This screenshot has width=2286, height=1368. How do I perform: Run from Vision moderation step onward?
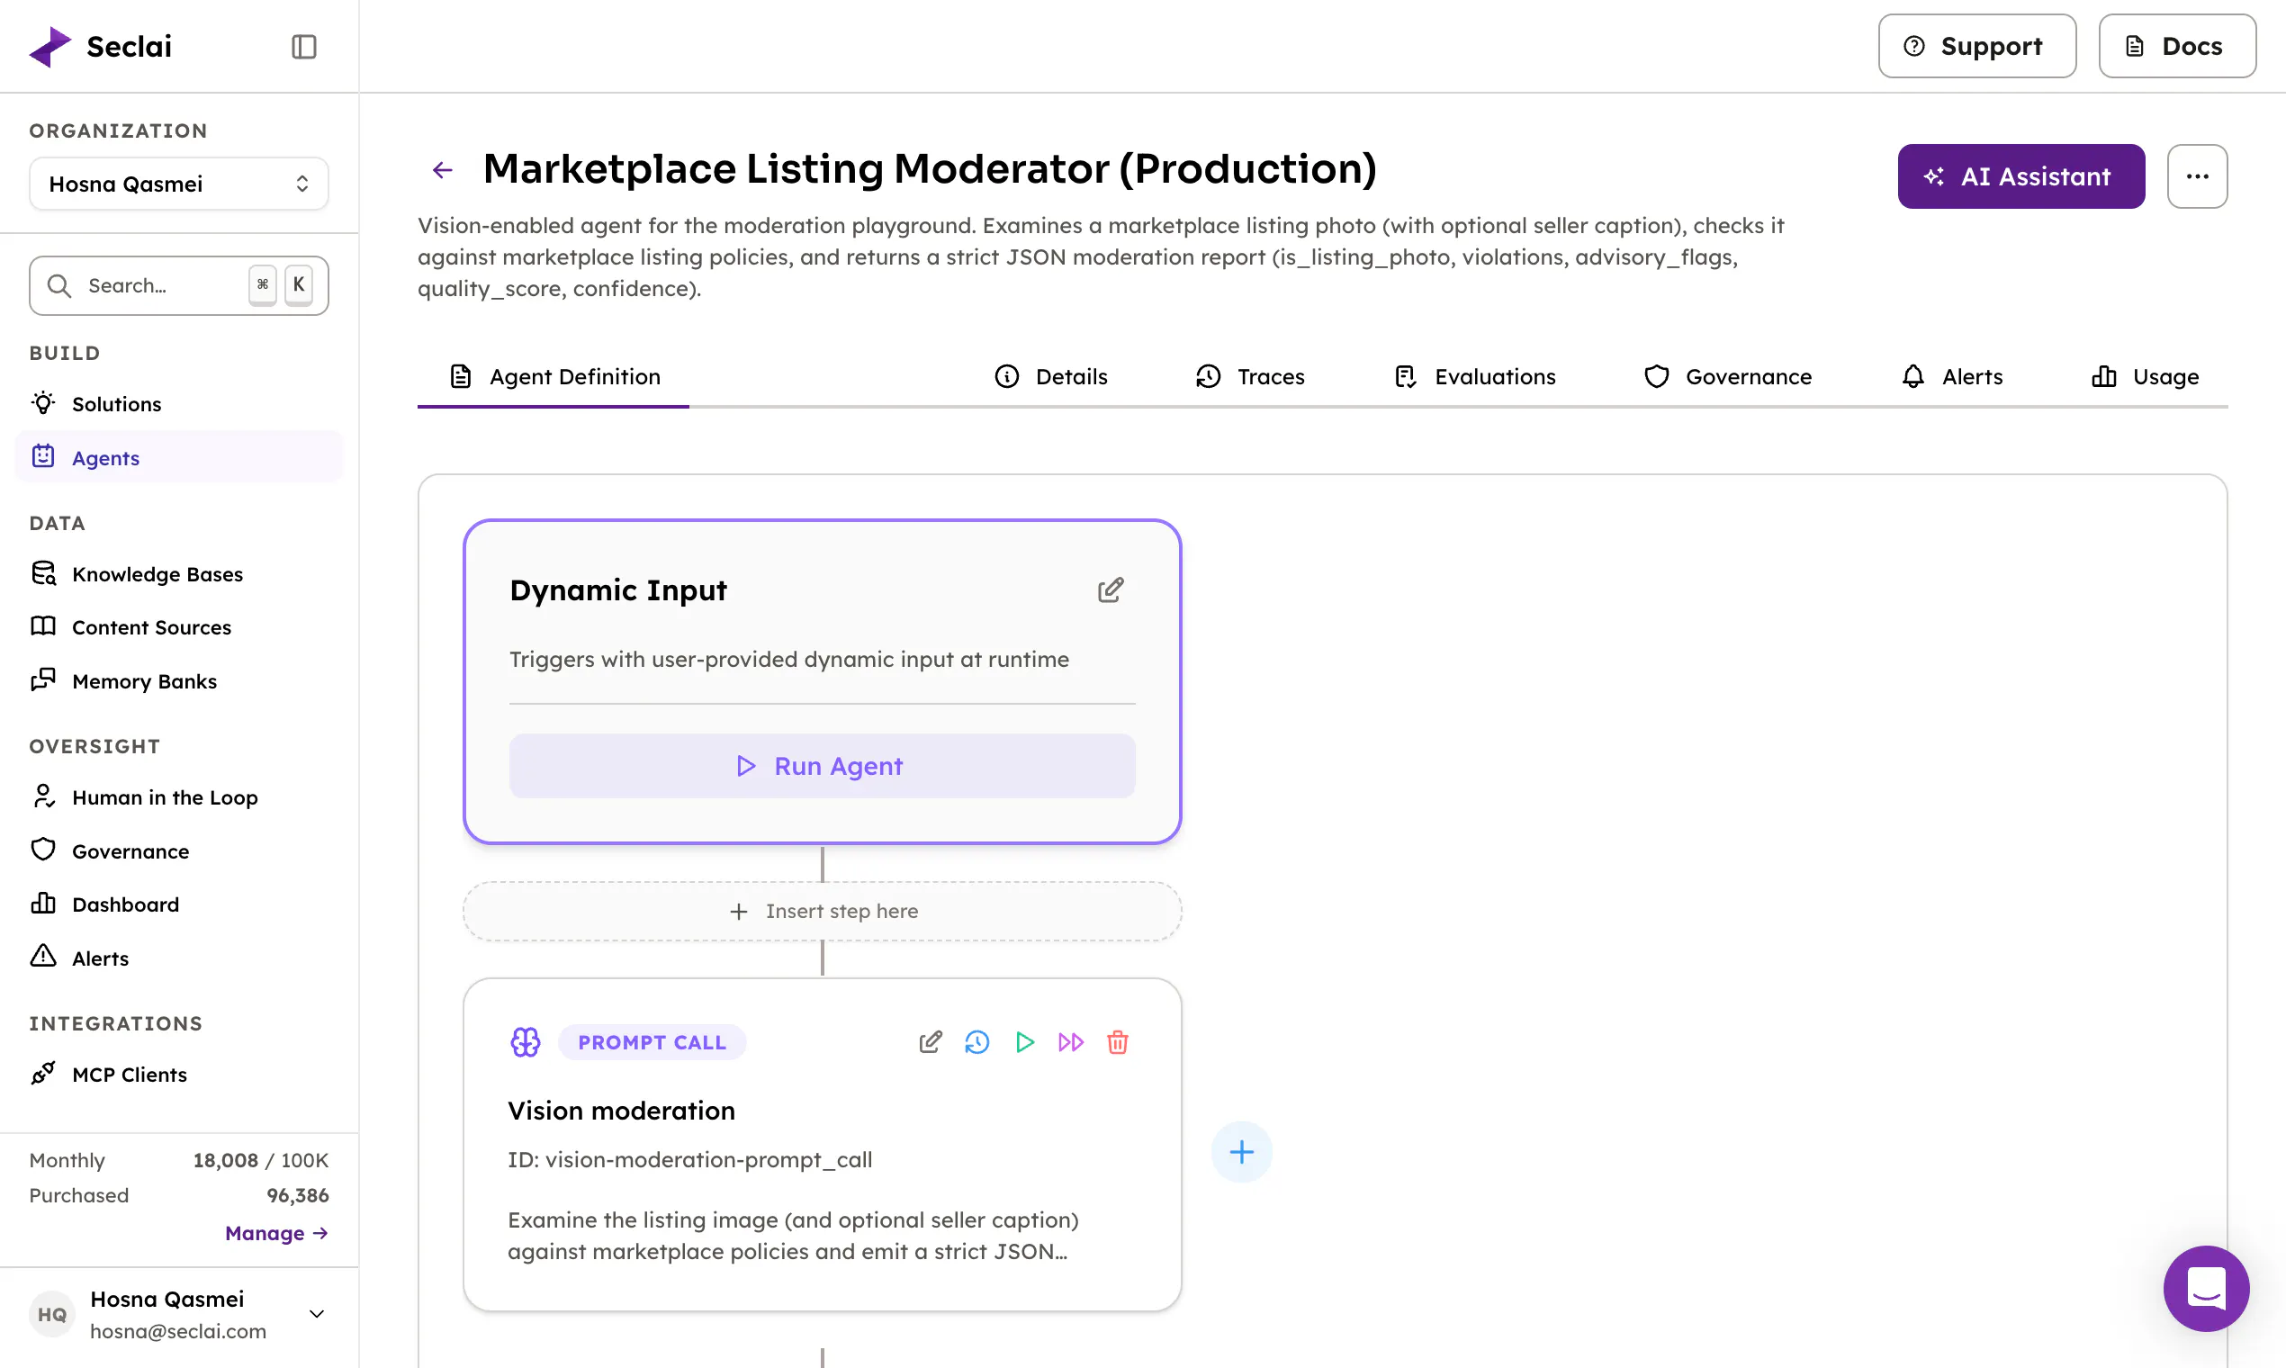[1071, 1042]
